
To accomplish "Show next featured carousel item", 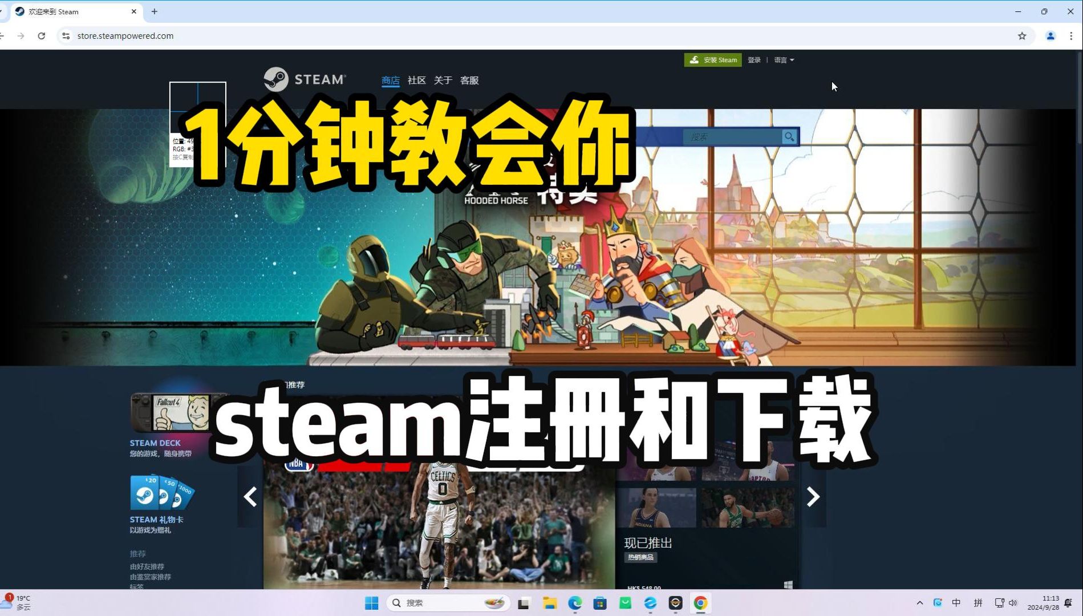I will [813, 497].
